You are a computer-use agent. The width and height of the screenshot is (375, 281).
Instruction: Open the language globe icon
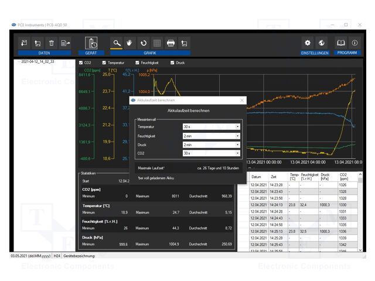point(322,43)
